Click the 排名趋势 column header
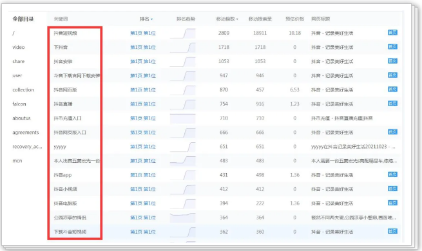 pyautogui.click(x=186, y=19)
